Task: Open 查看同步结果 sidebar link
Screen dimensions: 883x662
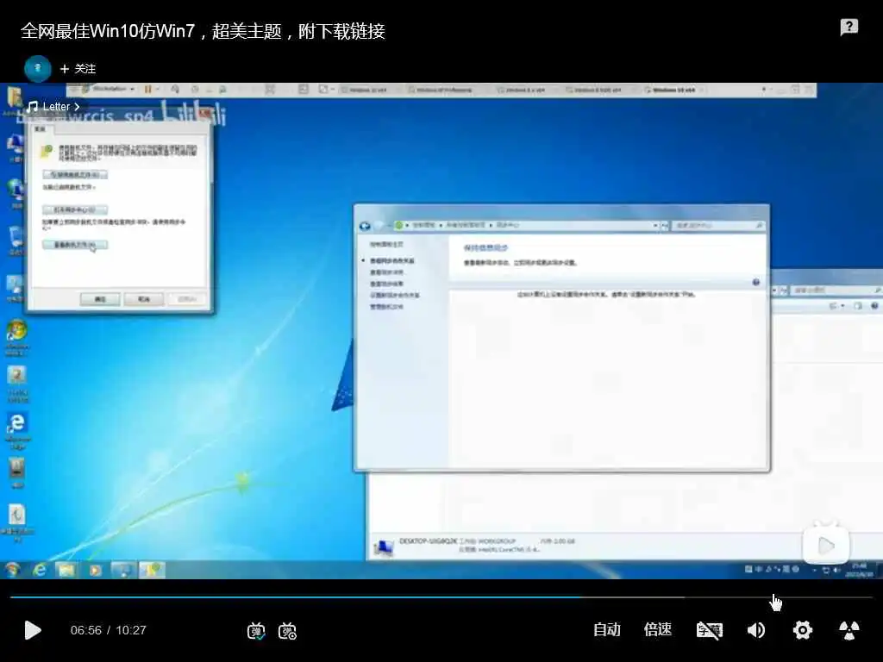Action: click(x=386, y=284)
